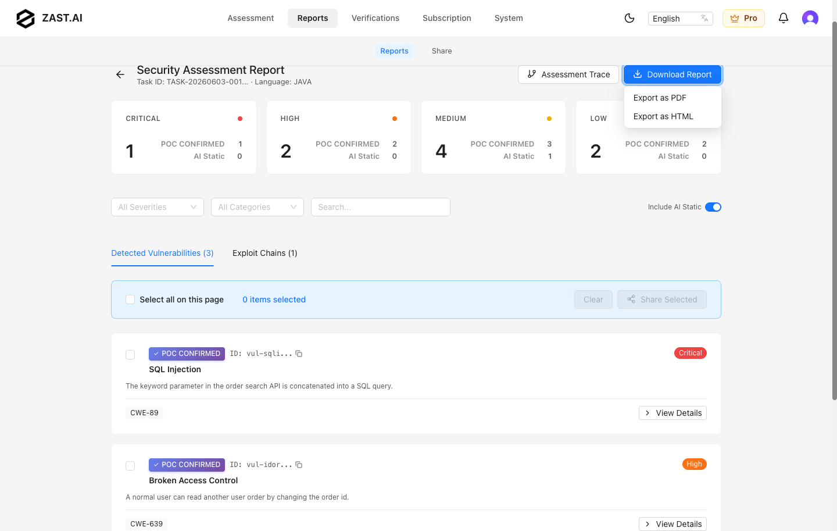
Task: Check the SQL Injection item checkbox
Action: (x=130, y=355)
